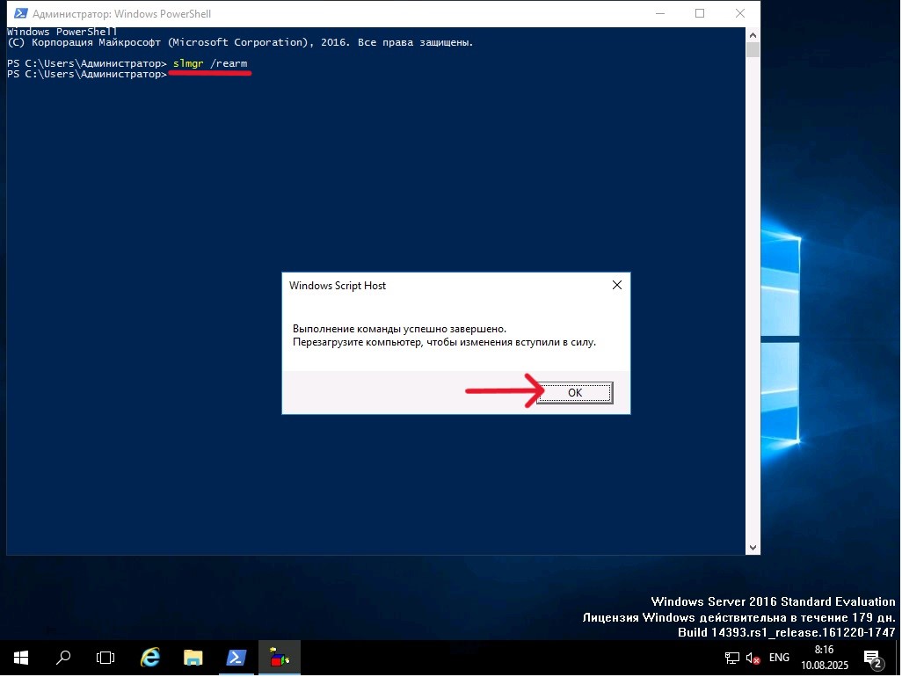Image resolution: width=902 pixels, height=677 pixels.
Task: Launch Internet Explorer from the taskbar
Action: click(150, 658)
